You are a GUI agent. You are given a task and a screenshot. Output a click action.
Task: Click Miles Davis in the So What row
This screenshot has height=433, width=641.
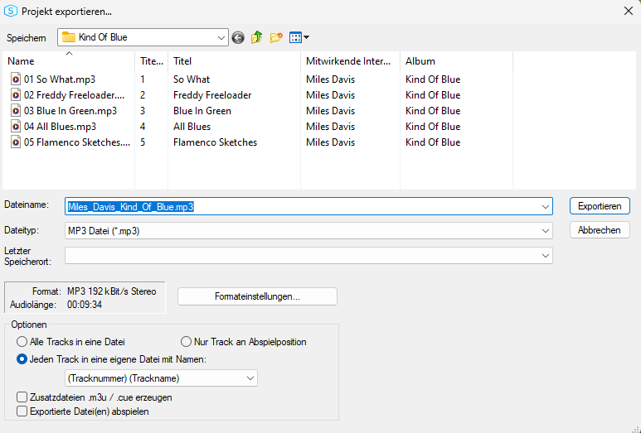[x=330, y=79]
